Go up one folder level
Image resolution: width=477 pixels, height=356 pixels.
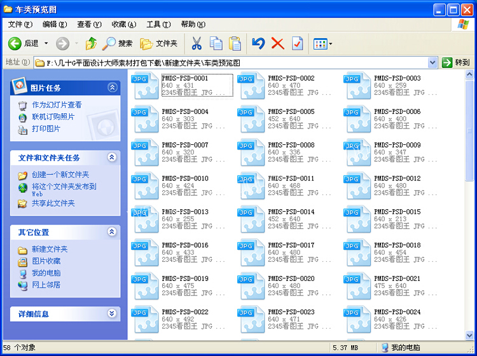[x=91, y=44]
